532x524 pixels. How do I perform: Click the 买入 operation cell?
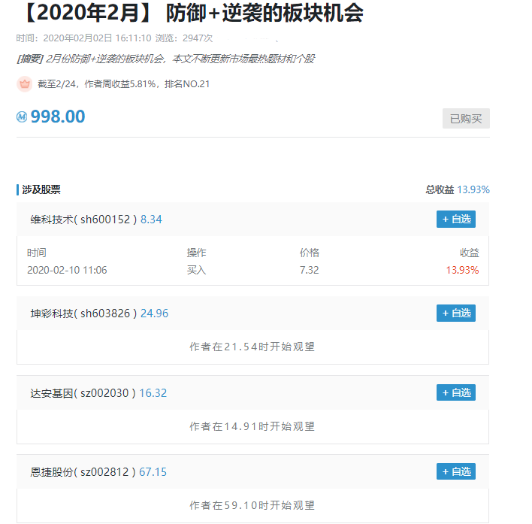tap(196, 270)
